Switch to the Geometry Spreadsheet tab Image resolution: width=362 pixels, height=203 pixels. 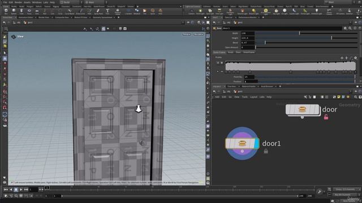click(102, 17)
